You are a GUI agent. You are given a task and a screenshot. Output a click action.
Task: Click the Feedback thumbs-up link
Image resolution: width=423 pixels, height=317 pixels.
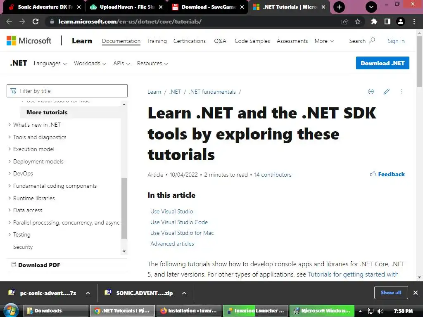tap(387, 174)
